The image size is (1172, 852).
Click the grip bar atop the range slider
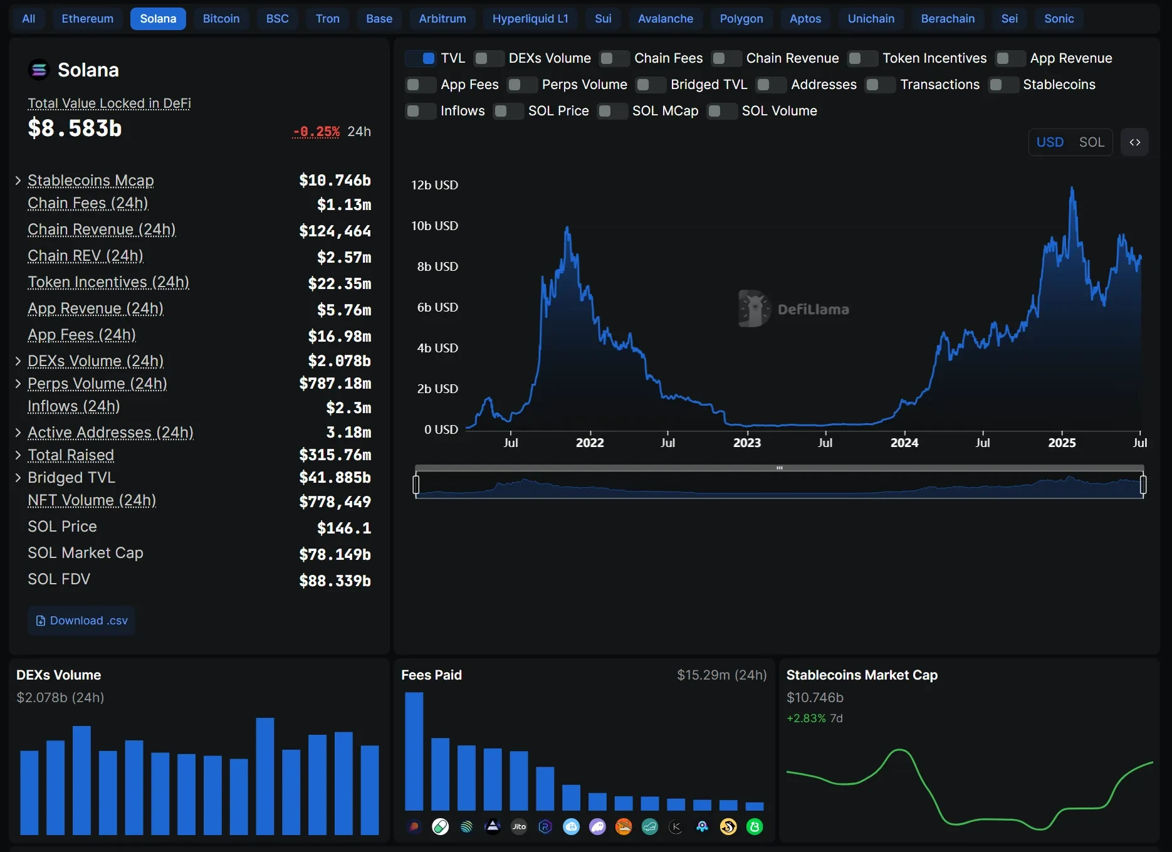780,468
